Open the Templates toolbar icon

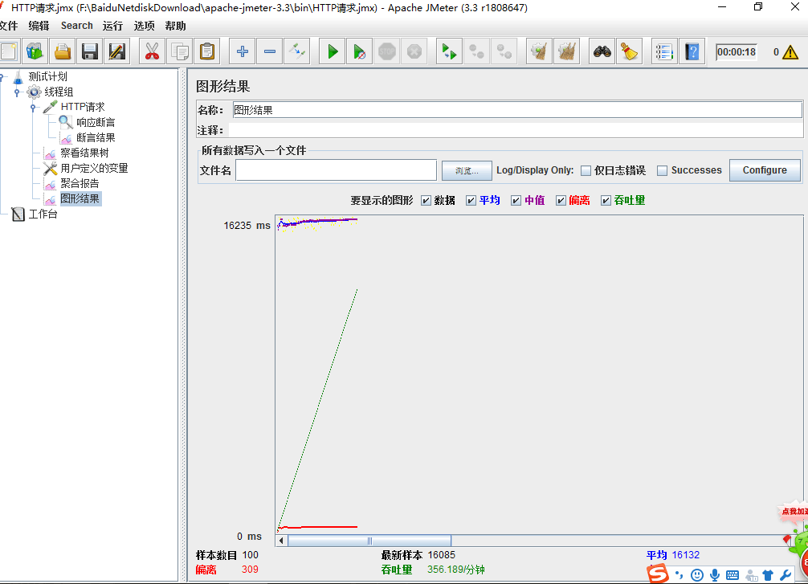[x=35, y=51]
